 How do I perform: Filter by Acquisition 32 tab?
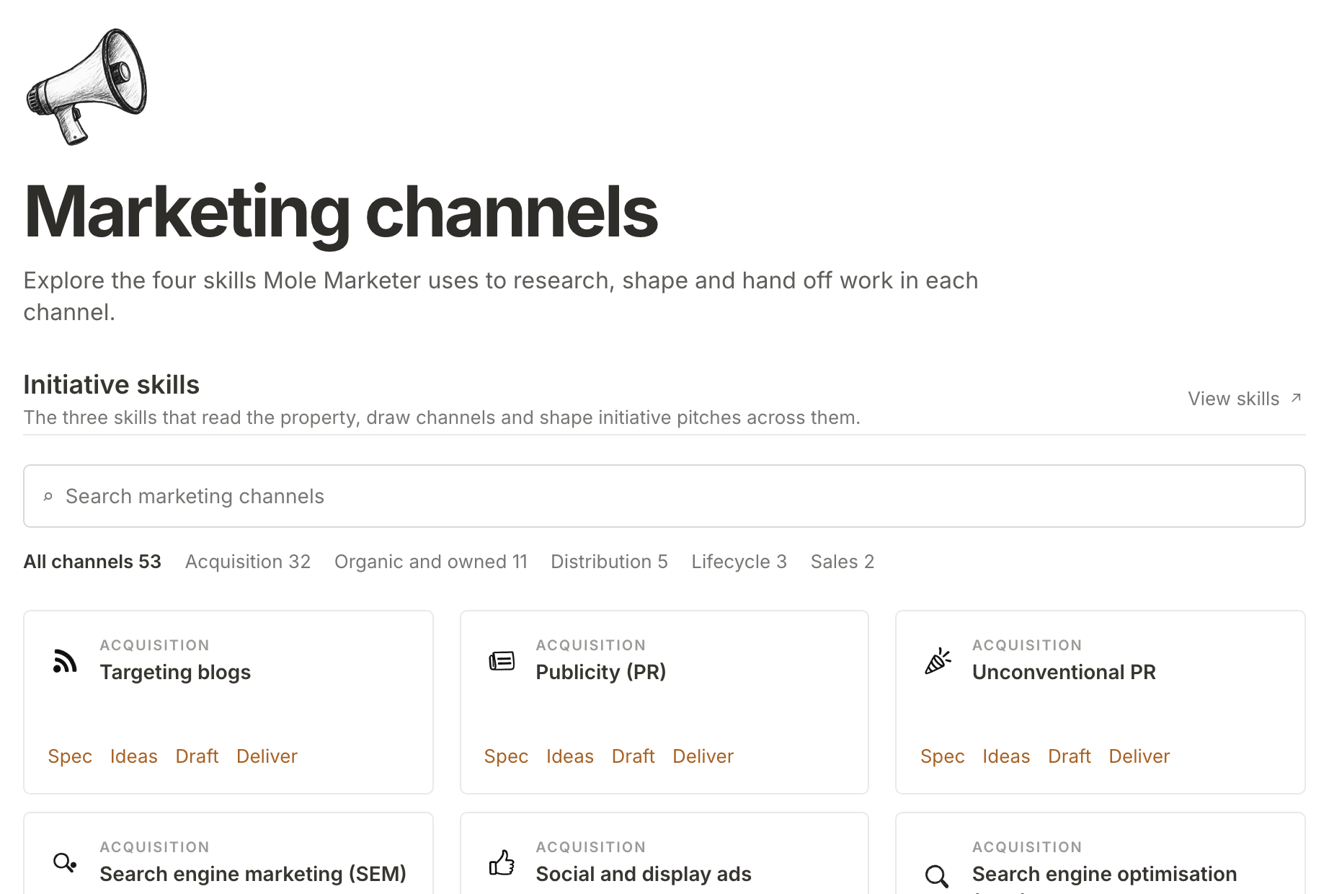click(248, 562)
